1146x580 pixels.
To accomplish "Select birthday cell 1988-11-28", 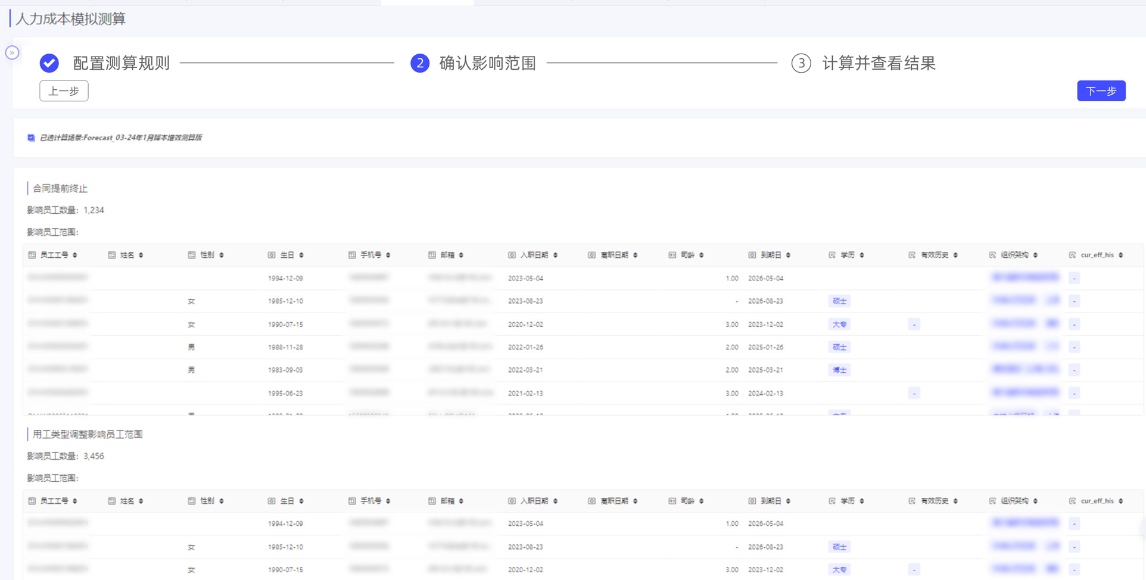I will pos(285,347).
